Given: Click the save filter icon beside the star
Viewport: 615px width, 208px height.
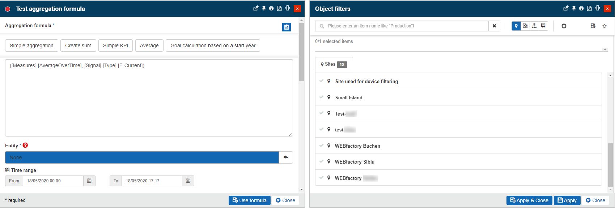Looking at the screenshot, I should point(593,26).
